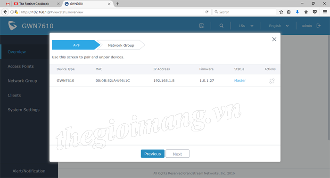The height and width of the screenshot is (178, 330).
Task: Click the Previous button
Action: pyautogui.click(x=153, y=154)
